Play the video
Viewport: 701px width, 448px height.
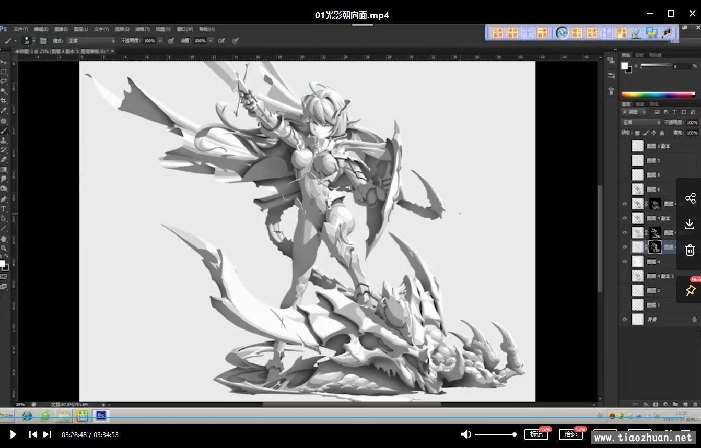pyautogui.click(x=13, y=434)
